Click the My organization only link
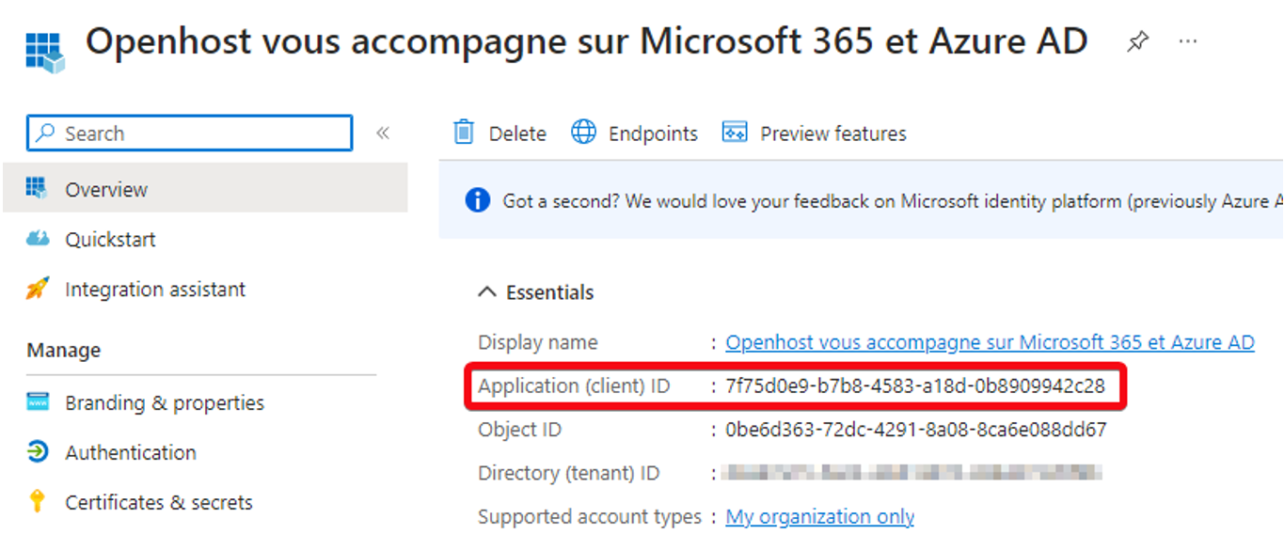 tap(819, 516)
